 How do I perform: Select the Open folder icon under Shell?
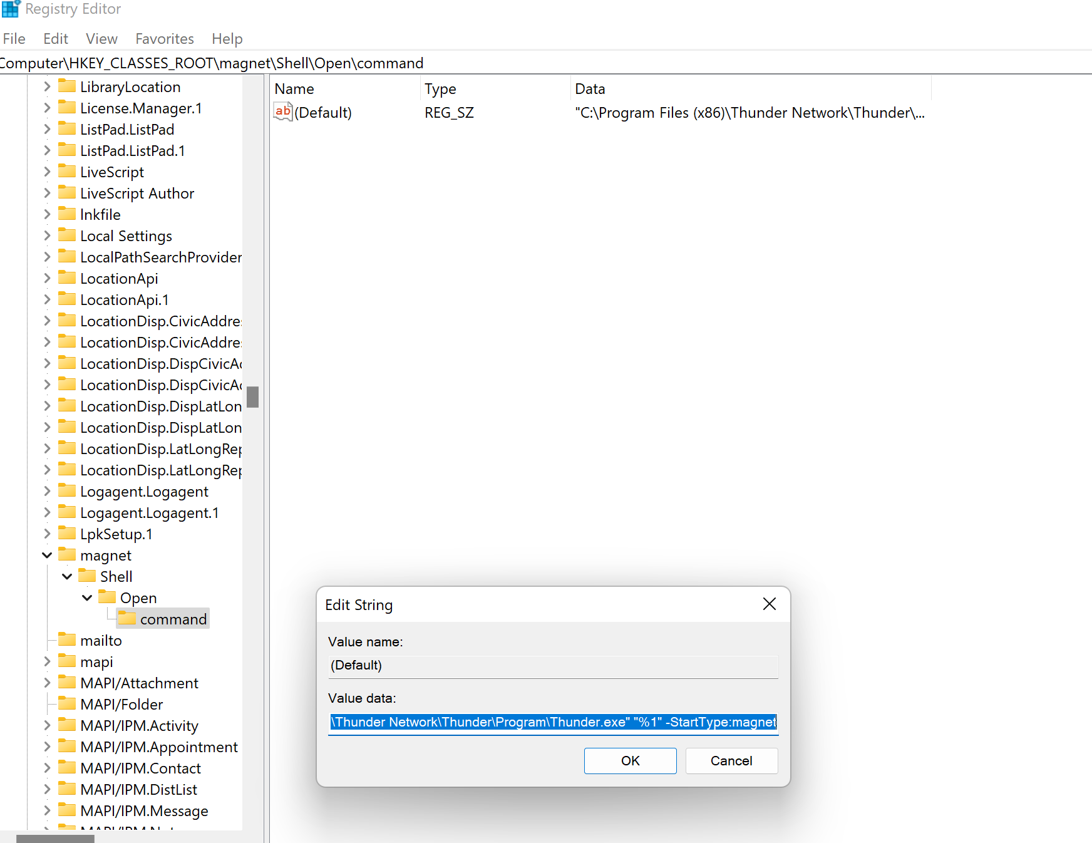point(107,597)
